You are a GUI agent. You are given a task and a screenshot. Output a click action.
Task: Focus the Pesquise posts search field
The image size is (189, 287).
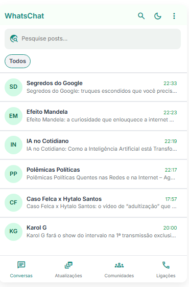[x=92, y=39]
